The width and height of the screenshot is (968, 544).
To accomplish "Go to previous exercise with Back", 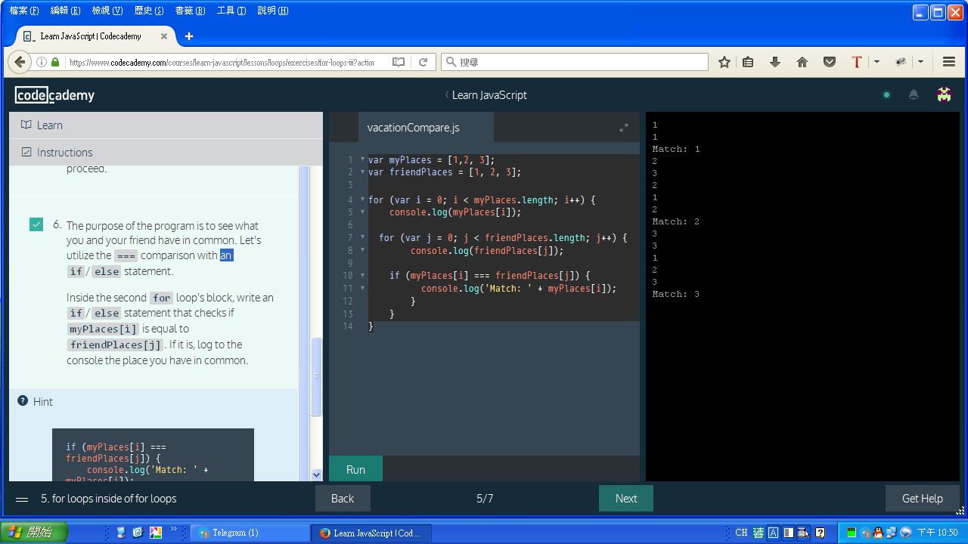I will click(343, 499).
